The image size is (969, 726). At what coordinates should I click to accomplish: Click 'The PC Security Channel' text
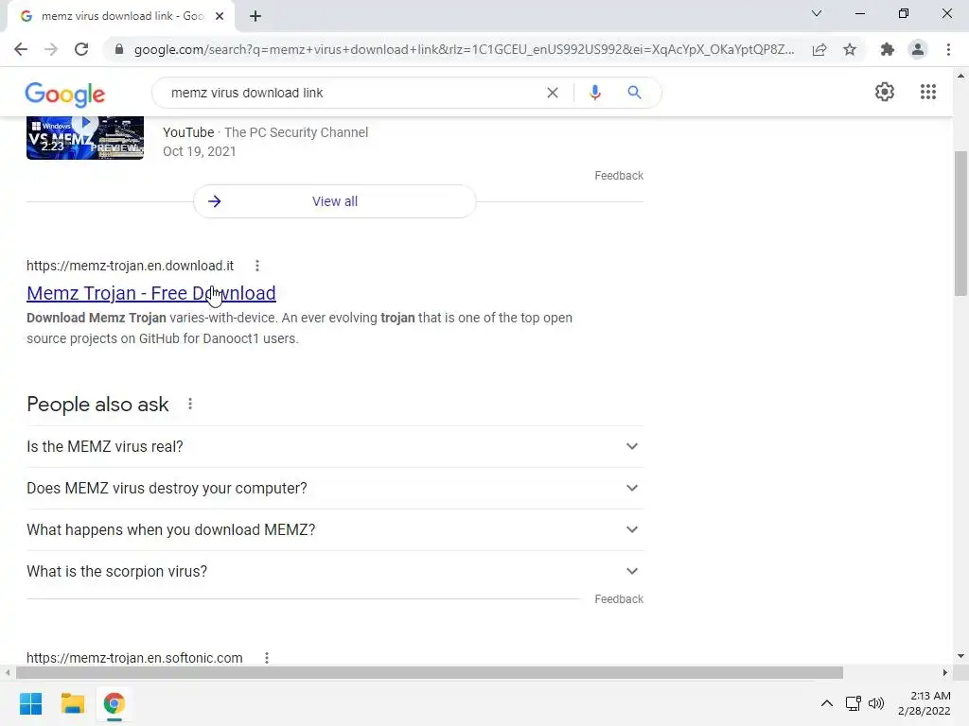coord(296,132)
